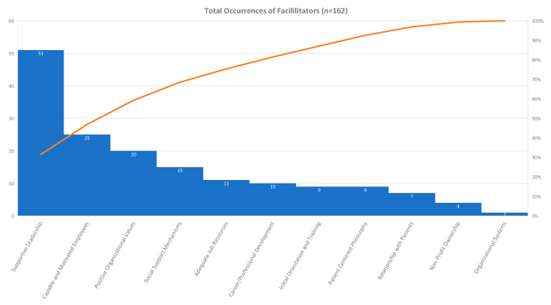Screen dimensions: 551x305
Task: Select the '25' data label
Action: pos(87,138)
